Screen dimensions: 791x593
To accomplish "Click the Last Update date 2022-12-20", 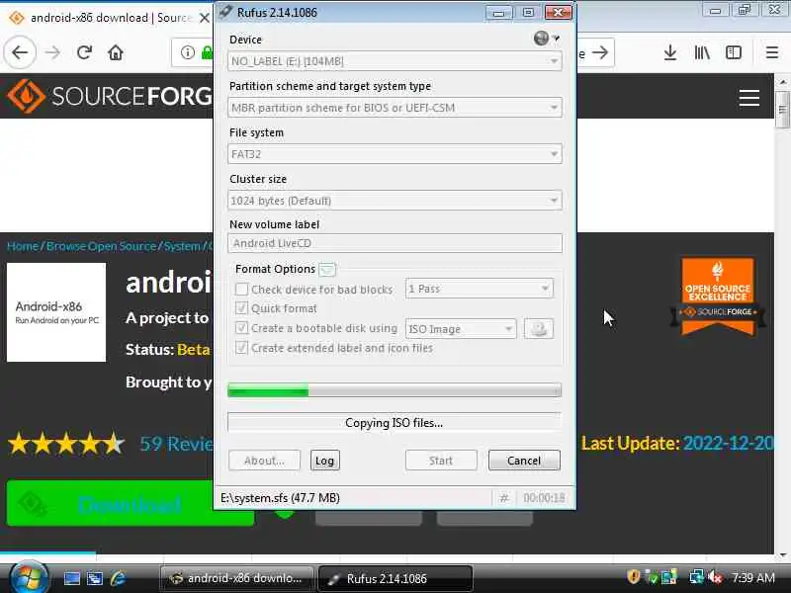I will [728, 444].
